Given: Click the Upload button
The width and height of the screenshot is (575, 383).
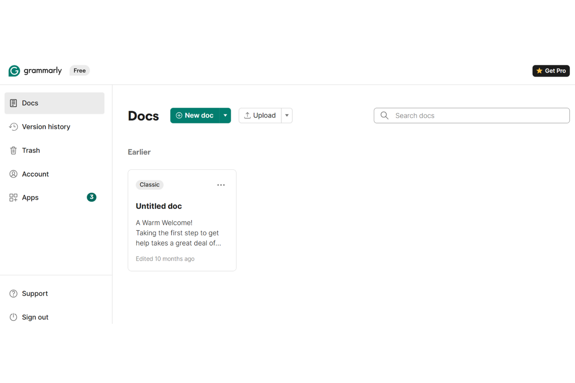Looking at the screenshot, I should coord(260,116).
